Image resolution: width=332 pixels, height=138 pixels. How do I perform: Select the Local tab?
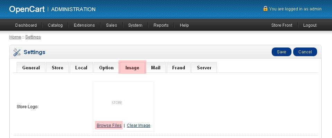(x=81, y=68)
